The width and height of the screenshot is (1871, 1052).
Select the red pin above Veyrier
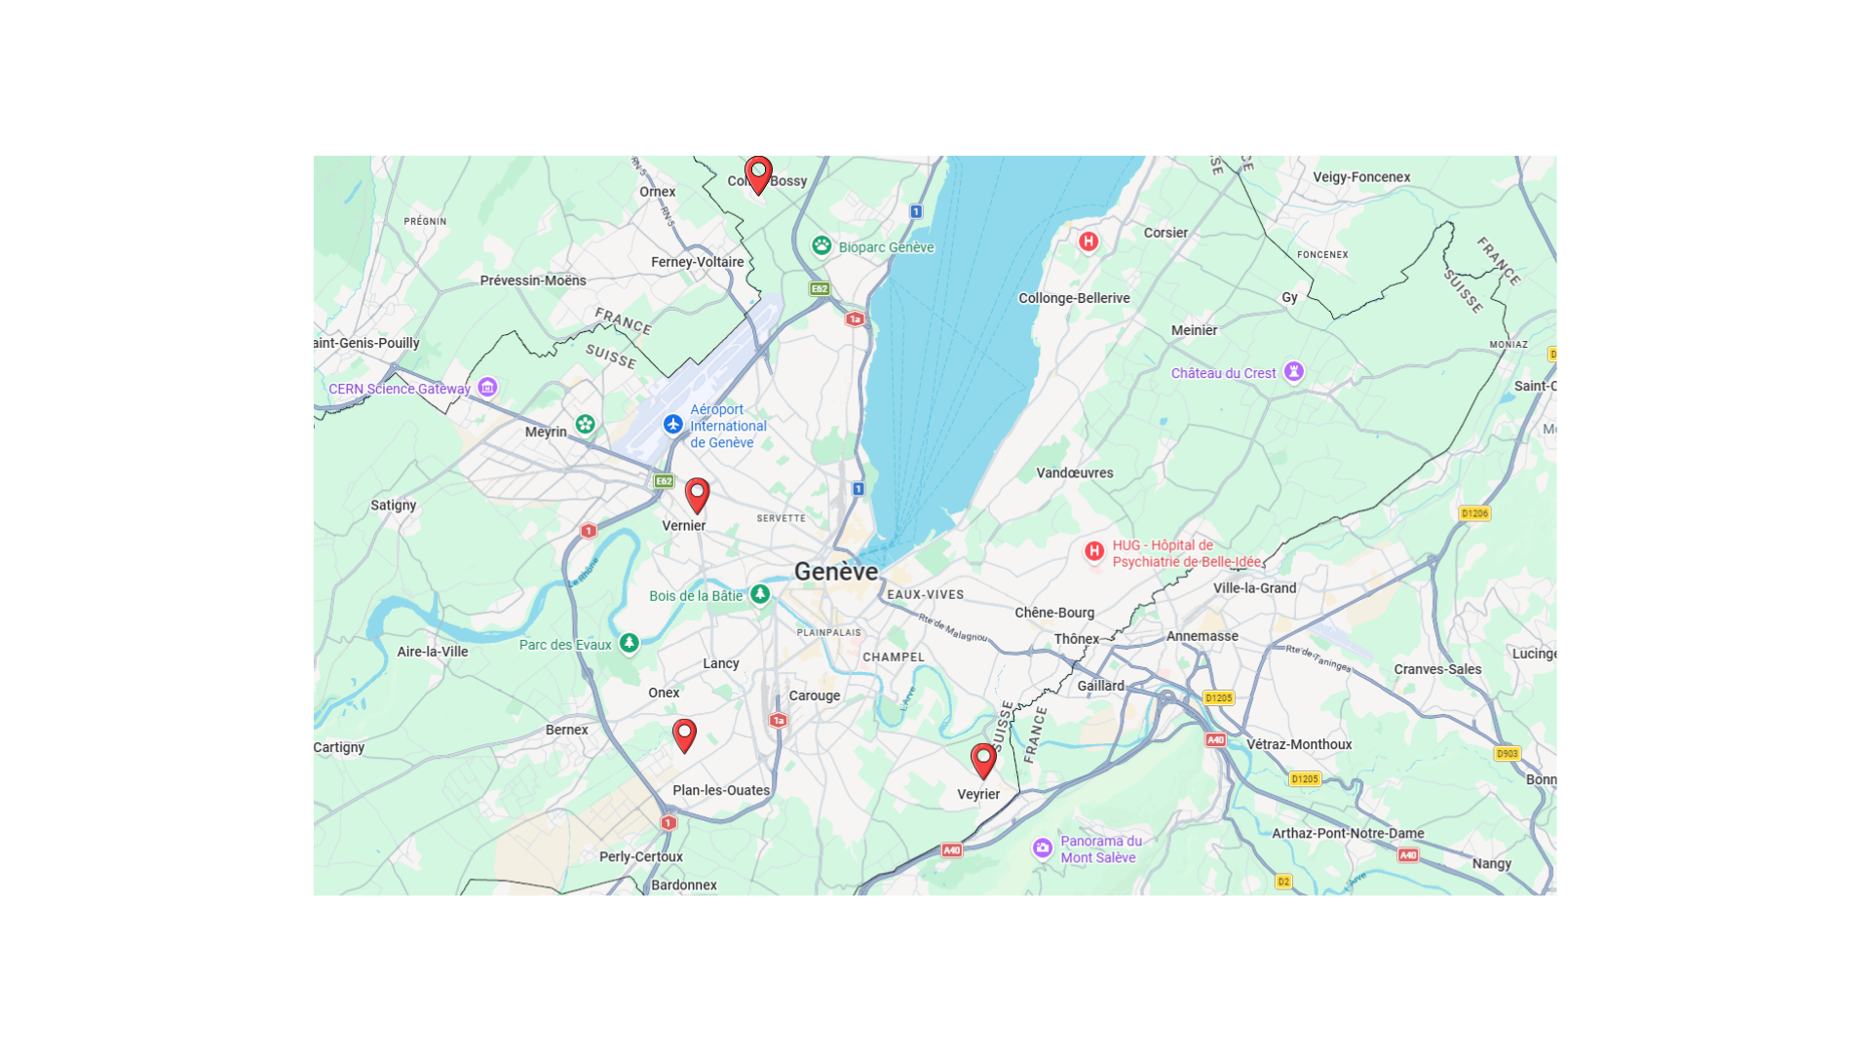point(983,761)
